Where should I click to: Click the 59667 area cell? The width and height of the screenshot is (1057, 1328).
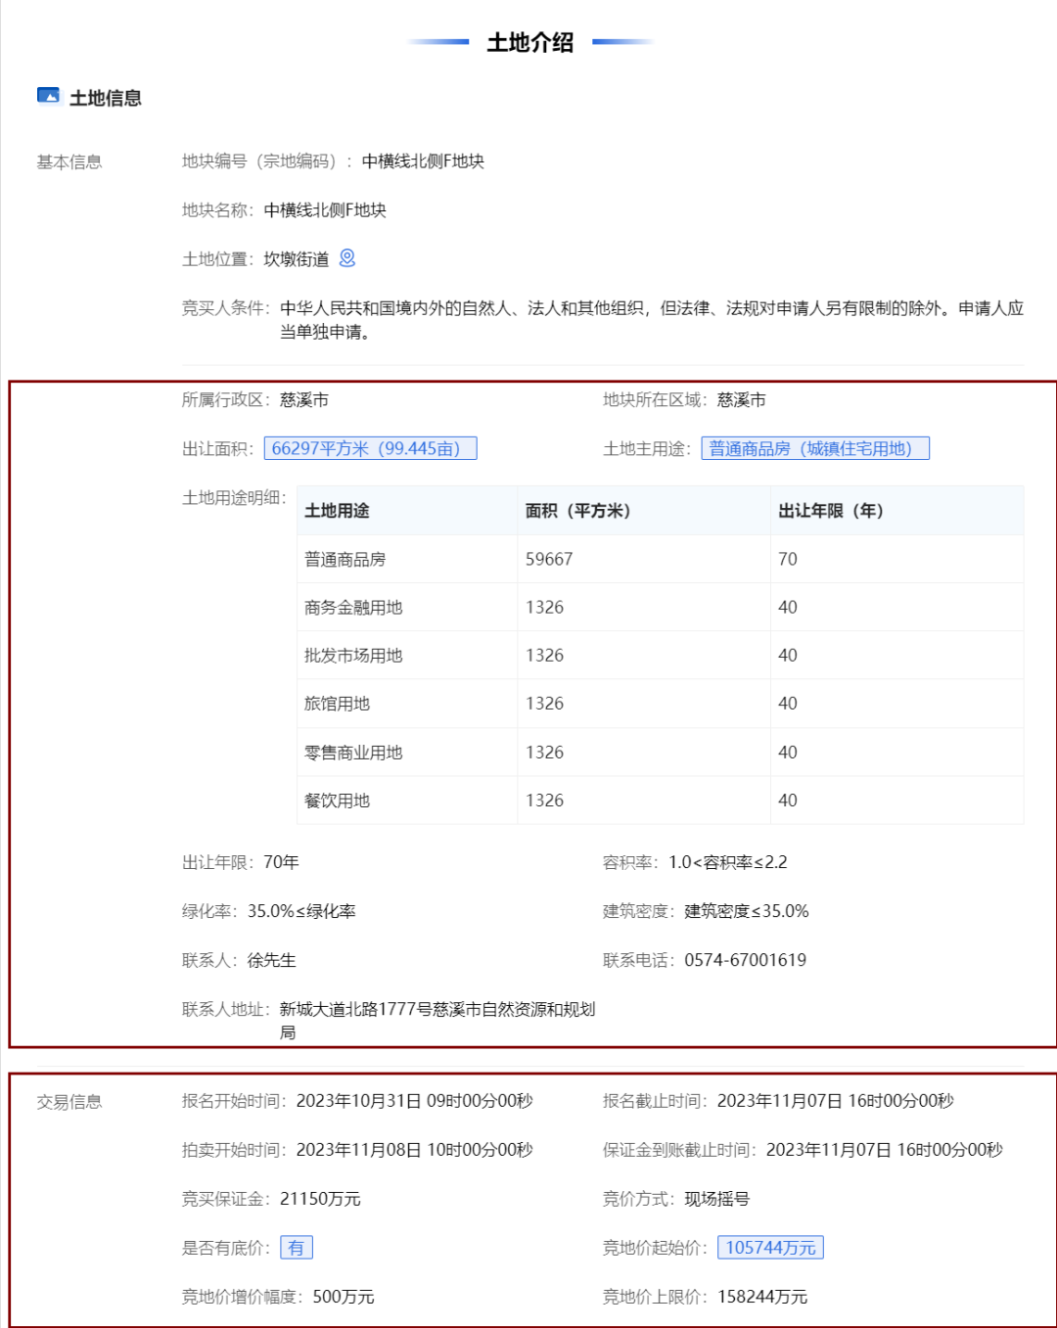549,559
